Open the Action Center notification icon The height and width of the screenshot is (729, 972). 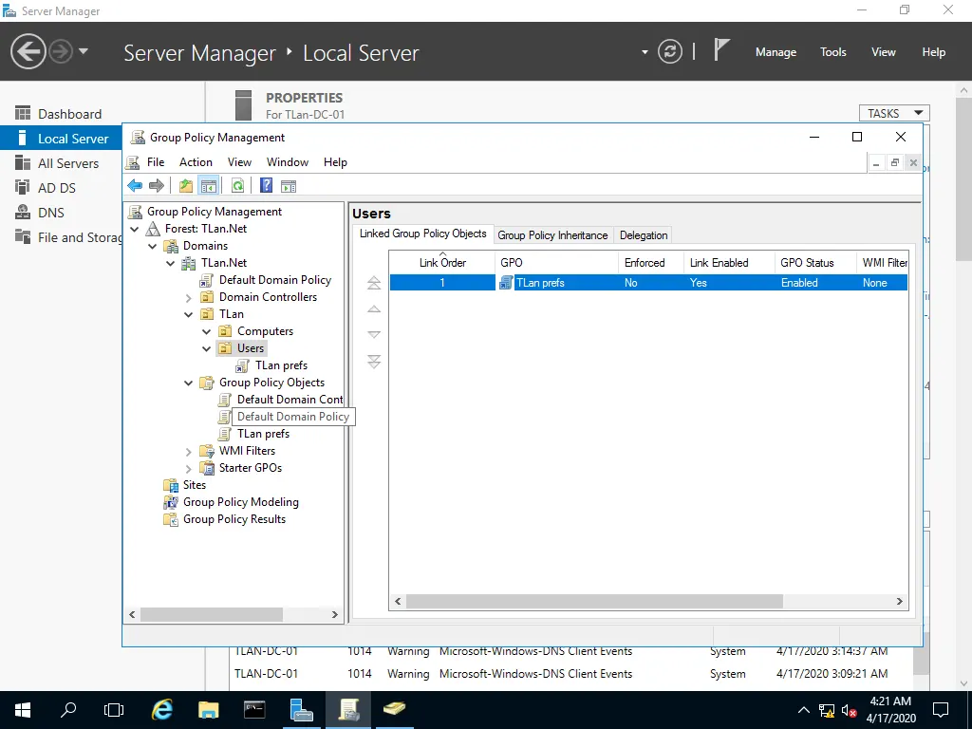941,710
